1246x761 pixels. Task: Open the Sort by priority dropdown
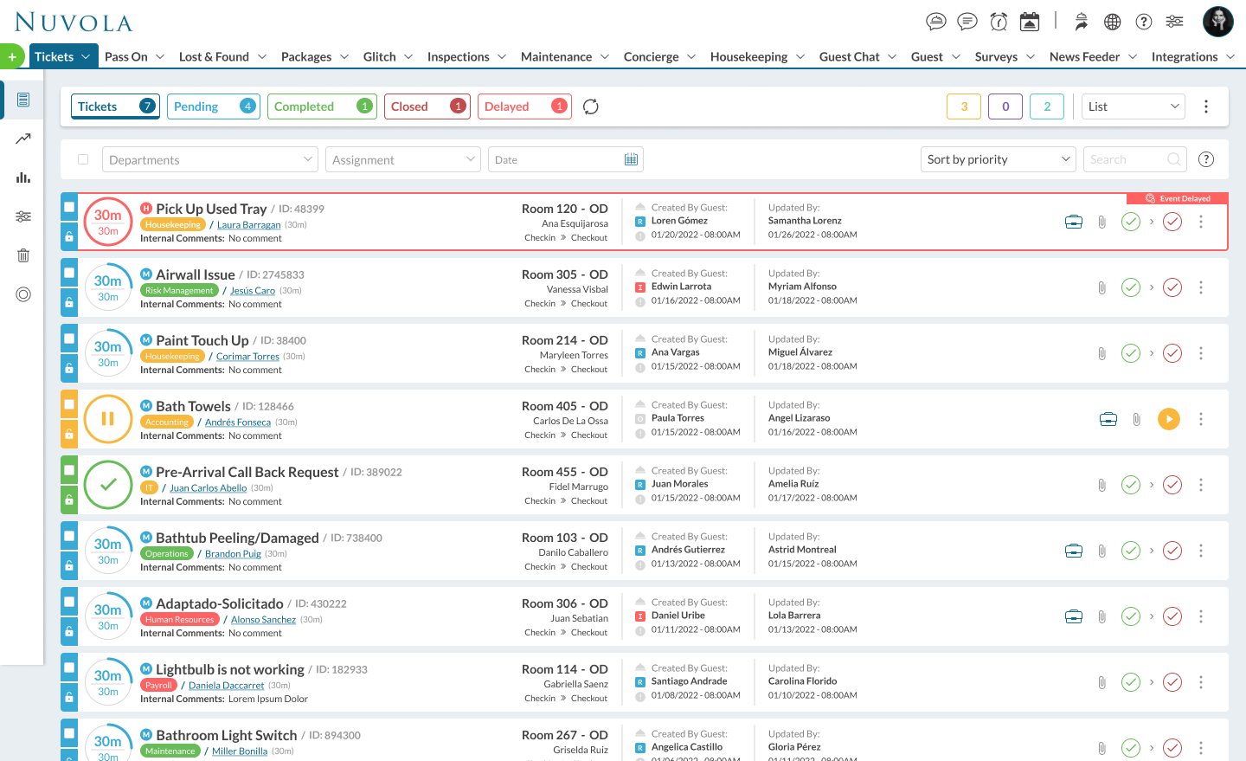click(x=998, y=159)
